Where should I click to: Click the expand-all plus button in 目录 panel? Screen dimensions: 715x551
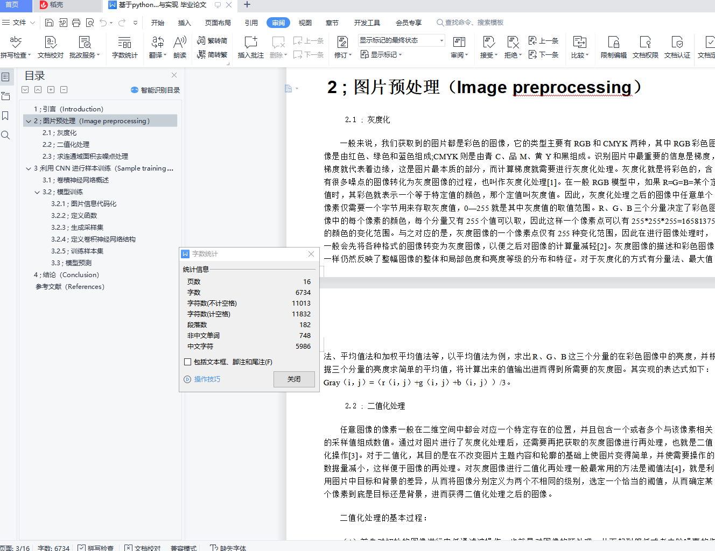[51, 90]
